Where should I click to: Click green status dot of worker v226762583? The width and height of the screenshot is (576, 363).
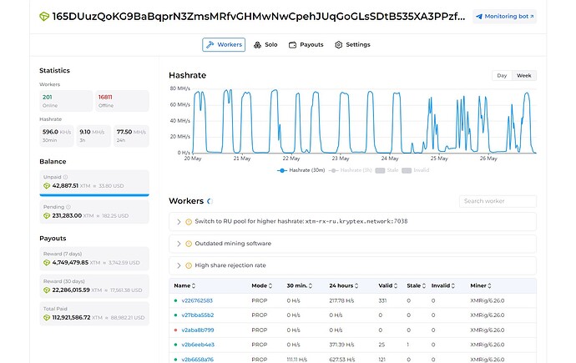pyautogui.click(x=175, y=300)
